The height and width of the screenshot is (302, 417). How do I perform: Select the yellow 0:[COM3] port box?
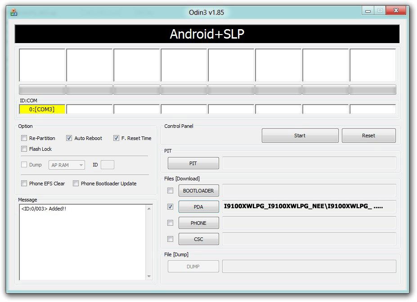pyautogui.click(x=42, y=109)
